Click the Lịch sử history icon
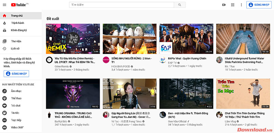The width and height of the screenshot is (274, 133). point(4,49)
